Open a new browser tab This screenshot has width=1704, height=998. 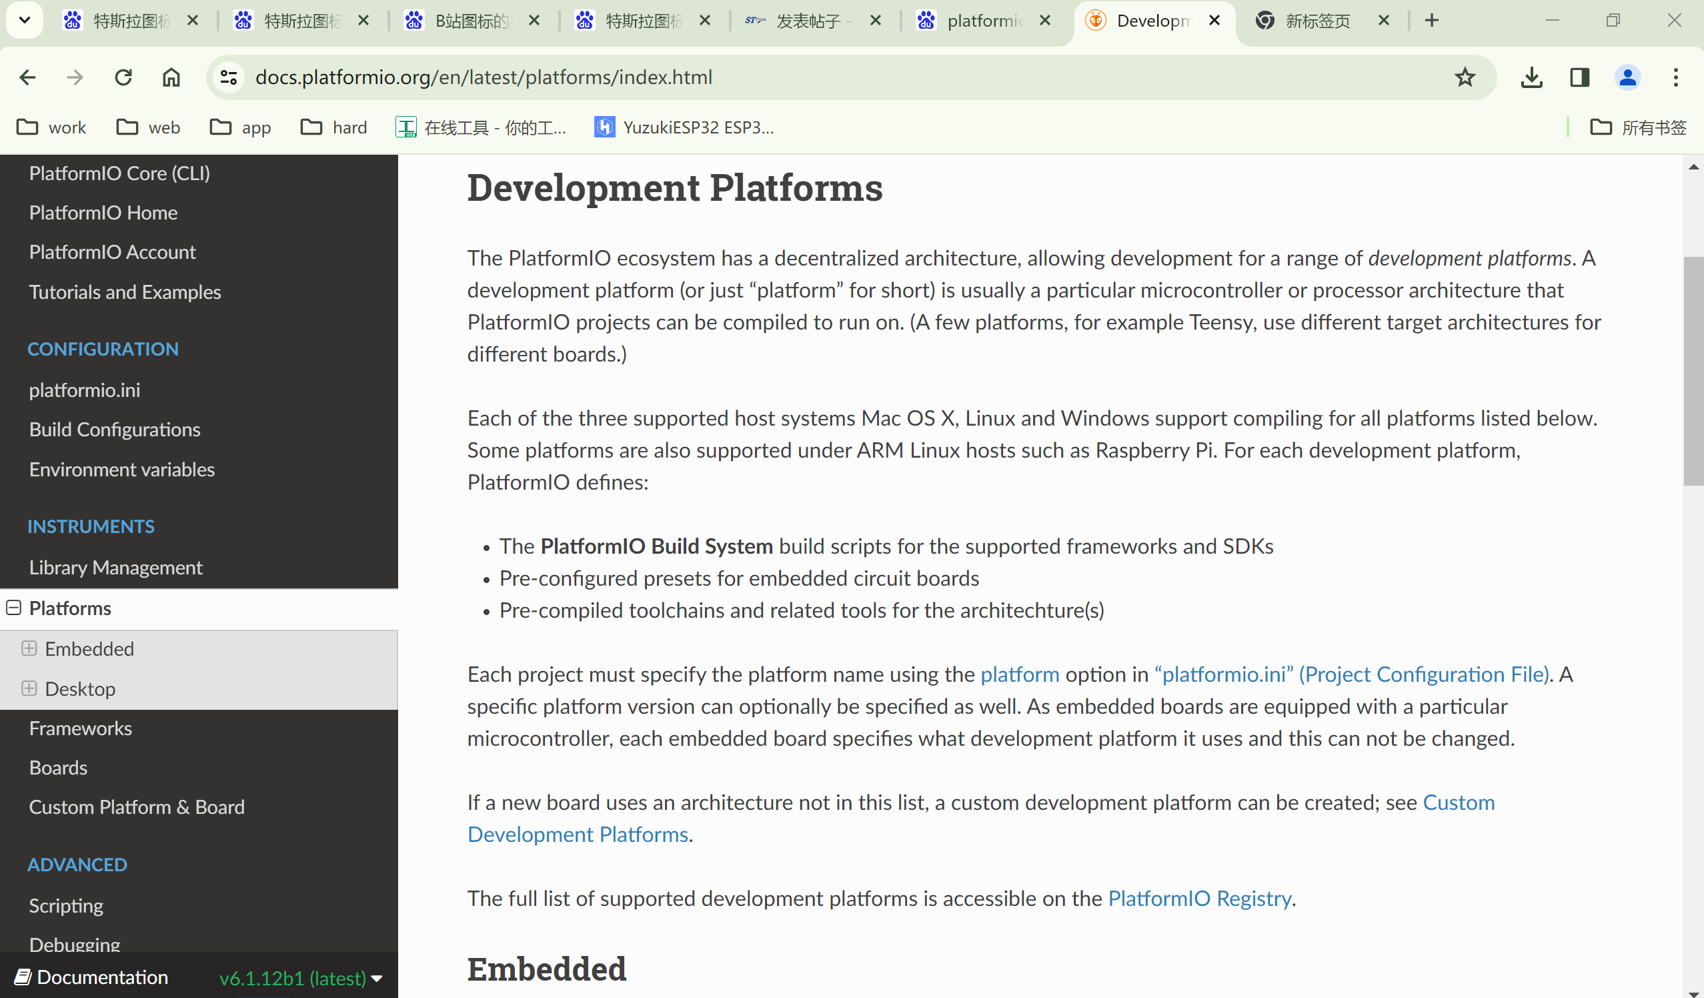(1431, 21)
